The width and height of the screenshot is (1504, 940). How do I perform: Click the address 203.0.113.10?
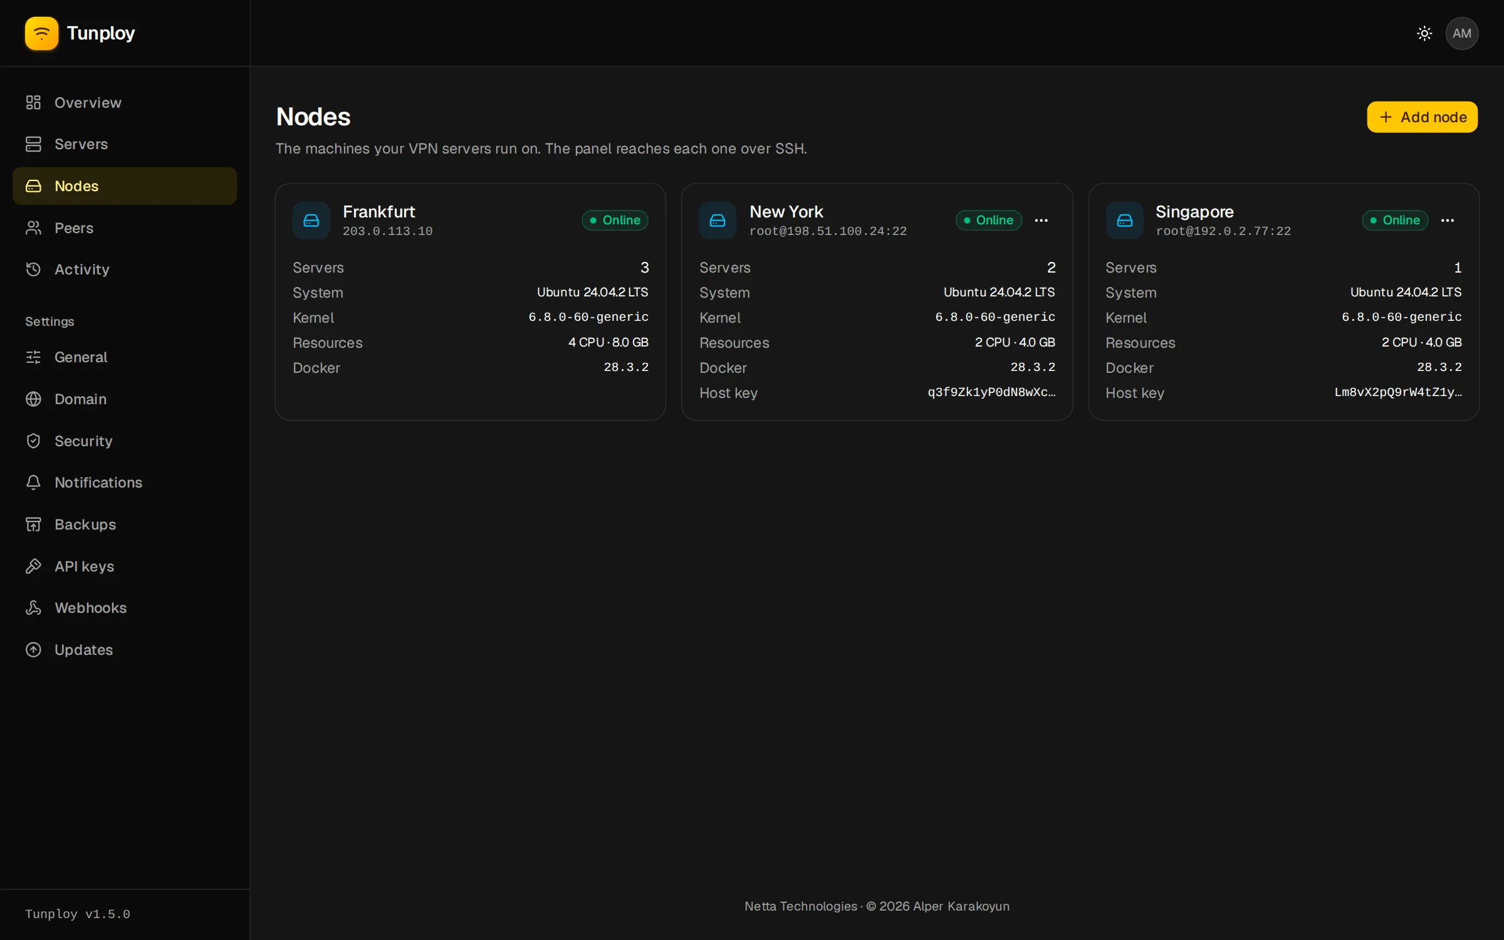click(x=387, y=231)
